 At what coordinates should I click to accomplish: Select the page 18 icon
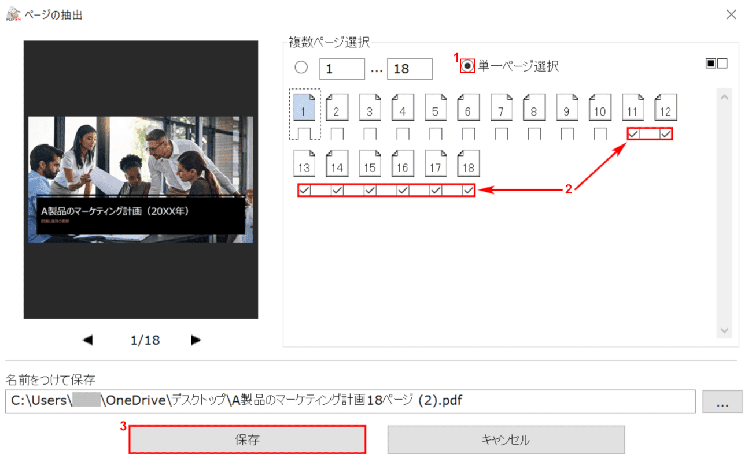(x=469, y=163)
